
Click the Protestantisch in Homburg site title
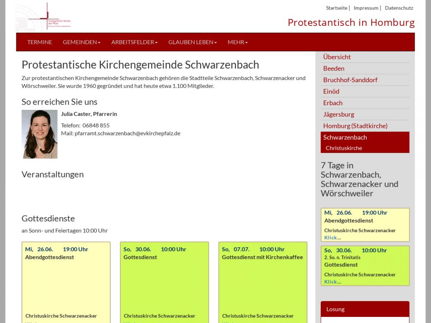click(351, 22)
